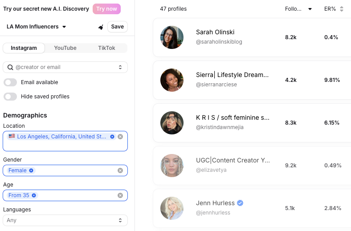Image resolution: width=351 pixels, height=231 pixels.
Task: Click the 8.2k followers value
Action: coord(290,37)
